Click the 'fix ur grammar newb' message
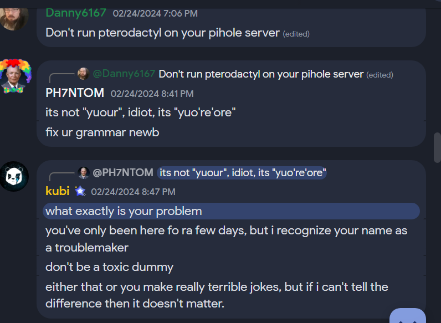441x323 pixels. pos(102,132)
